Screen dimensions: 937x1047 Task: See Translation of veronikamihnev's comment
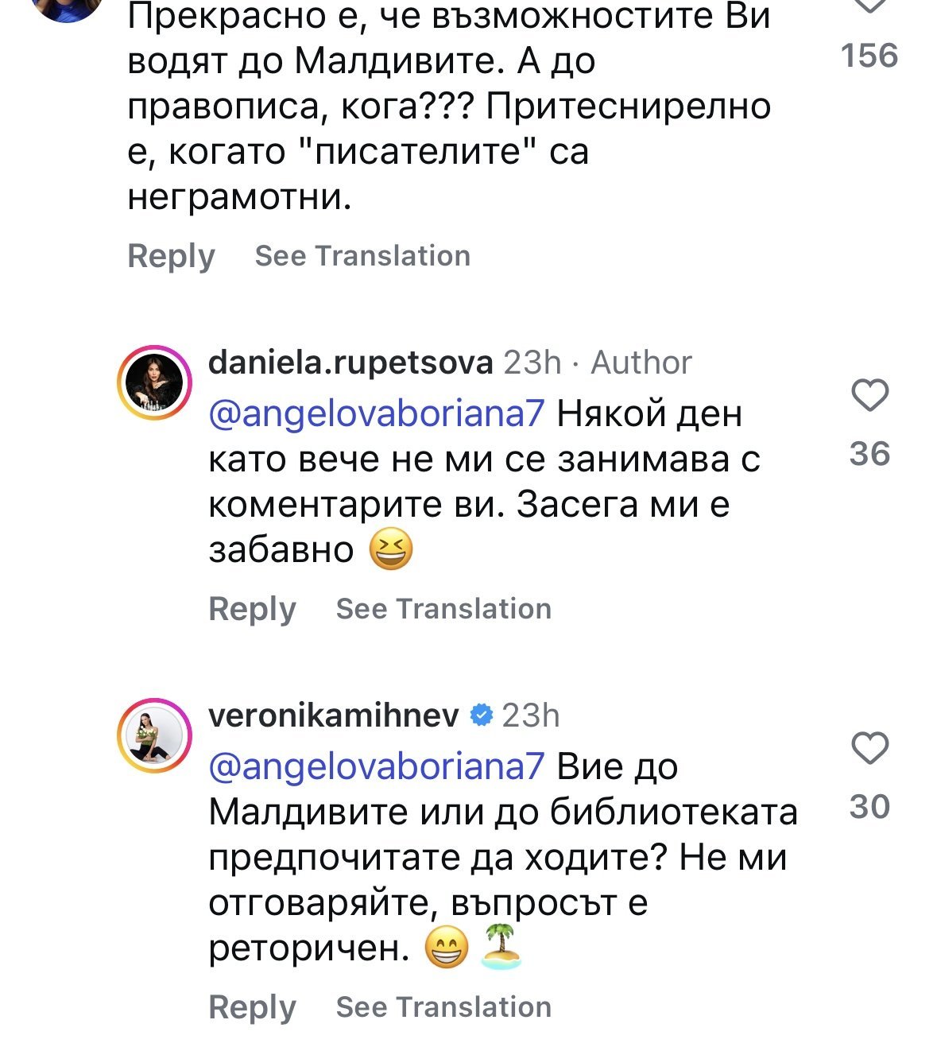coord(443,1007)
